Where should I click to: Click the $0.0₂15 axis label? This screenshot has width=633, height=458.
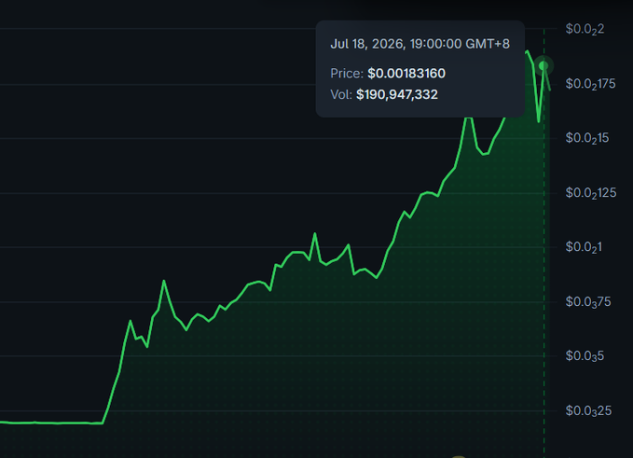[587, 138]
